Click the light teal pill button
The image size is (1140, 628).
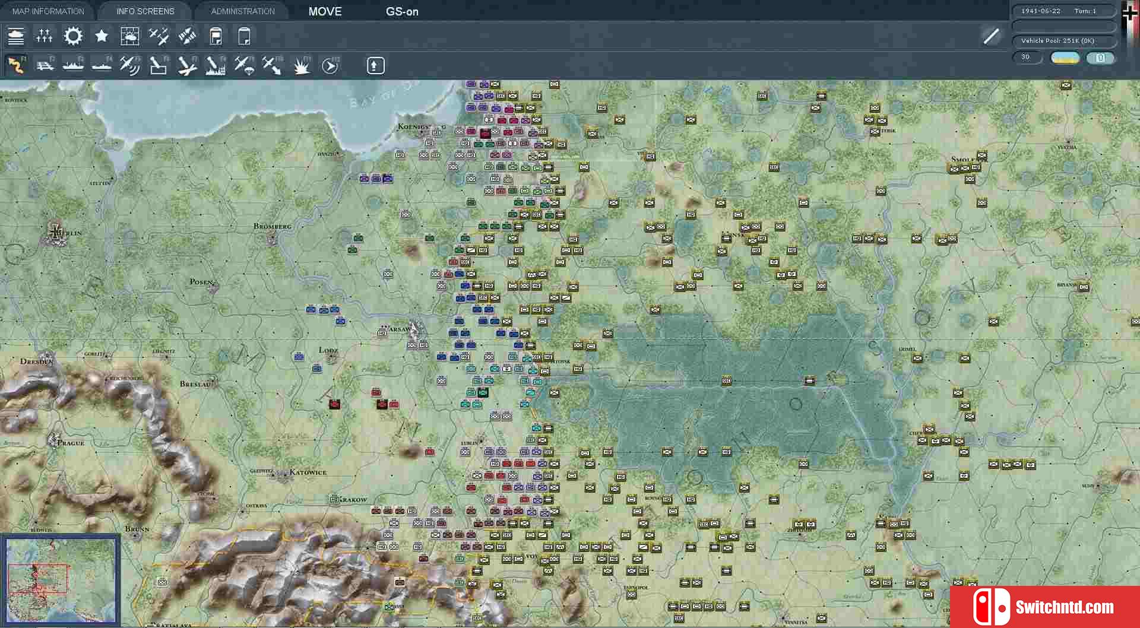click(x=1100, y=58)
